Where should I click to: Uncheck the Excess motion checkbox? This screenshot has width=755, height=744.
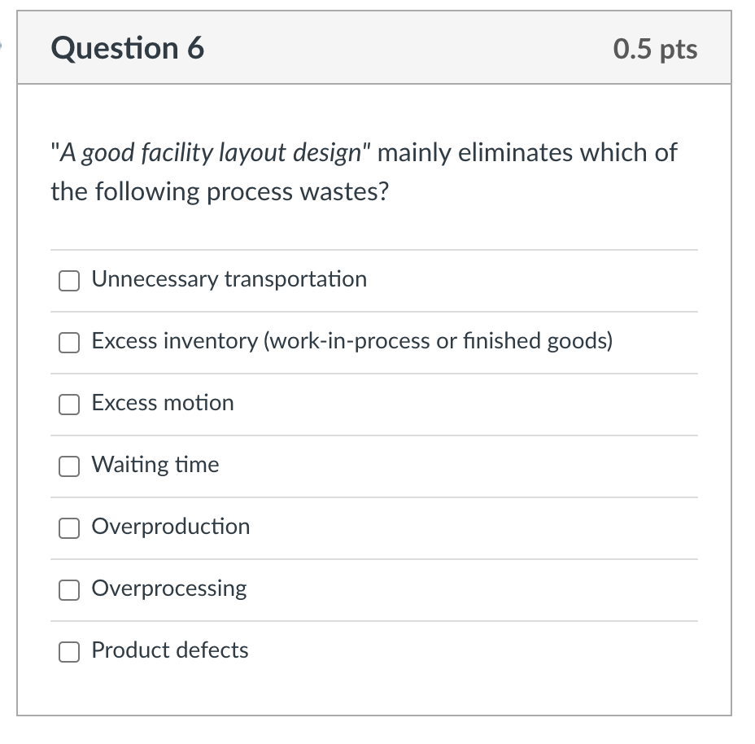pyautogui.click(x=69, y=405)
